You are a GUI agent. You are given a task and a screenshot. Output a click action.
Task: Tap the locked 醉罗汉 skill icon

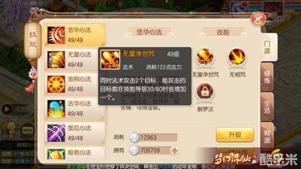pos(205,92)
